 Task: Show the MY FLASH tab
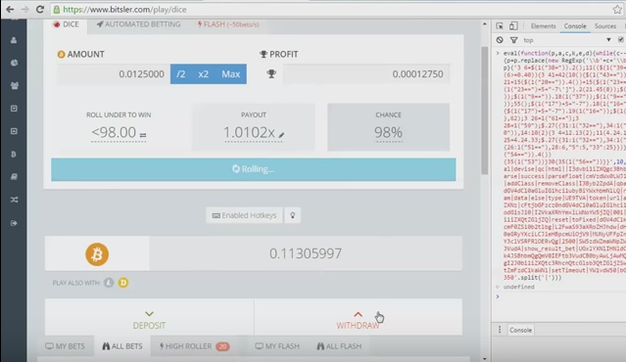point(277,346)
